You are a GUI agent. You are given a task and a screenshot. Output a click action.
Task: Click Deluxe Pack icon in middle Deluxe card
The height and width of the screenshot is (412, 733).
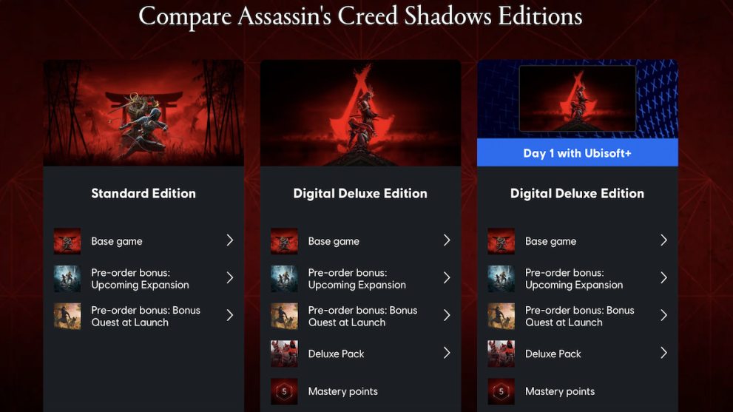click(284, 354)
